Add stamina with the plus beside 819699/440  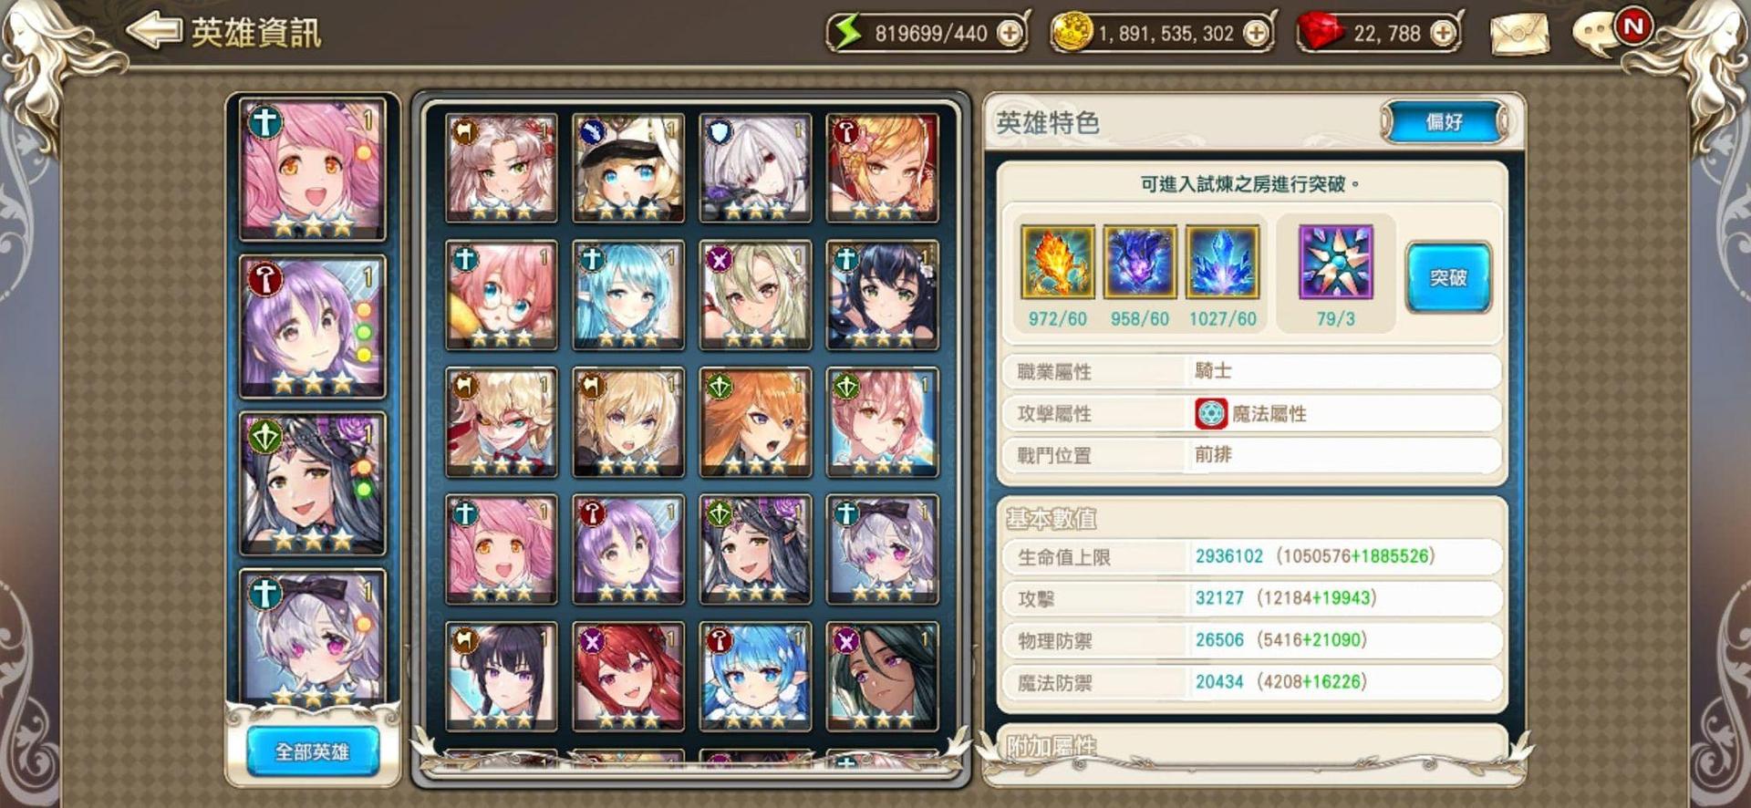1010,34
